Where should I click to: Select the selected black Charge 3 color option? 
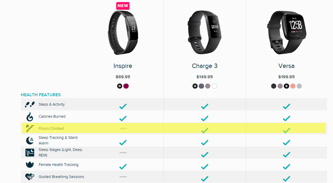click(x=195, y=86)
